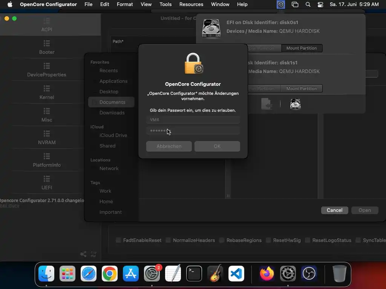Select the Important tag in sidebar
The width and height of the screenshot is (386, 289).
(111, 212)
